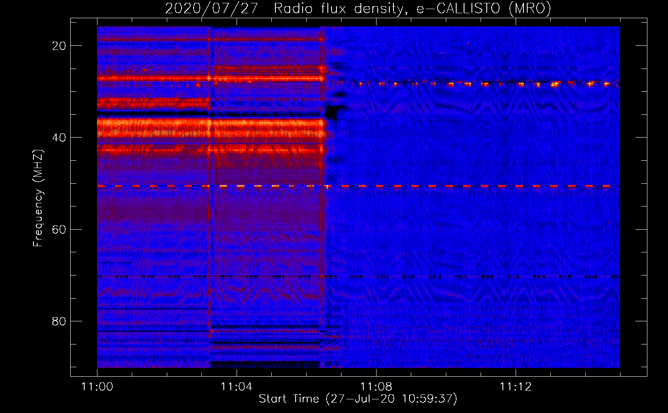Click the 11:12 time tick label
The image size is (668, 413).
tap(516, 387)
